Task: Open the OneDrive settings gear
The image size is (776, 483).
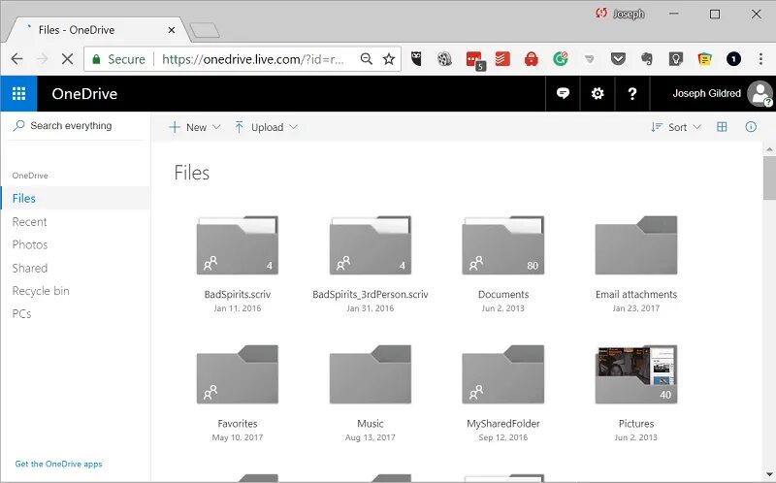Action: 598,93
